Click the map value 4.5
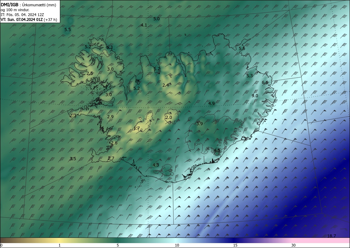The width and height of the screenshot is (350, 248). [217, 150]
